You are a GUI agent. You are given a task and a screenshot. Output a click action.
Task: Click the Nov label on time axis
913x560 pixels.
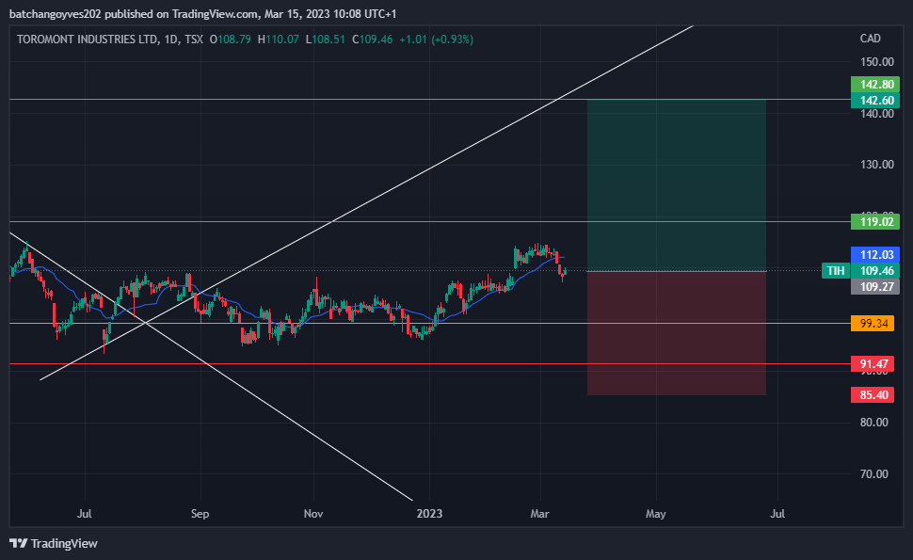click(313, 514)
